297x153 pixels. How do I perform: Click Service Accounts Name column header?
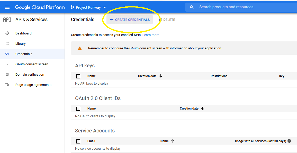(x=164, y=141)
